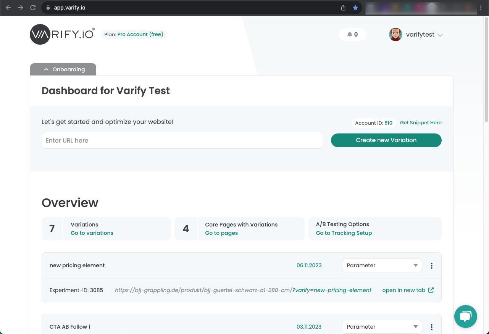
Task: Click the varifytest user avatar
Action: [x=395, y=35]
